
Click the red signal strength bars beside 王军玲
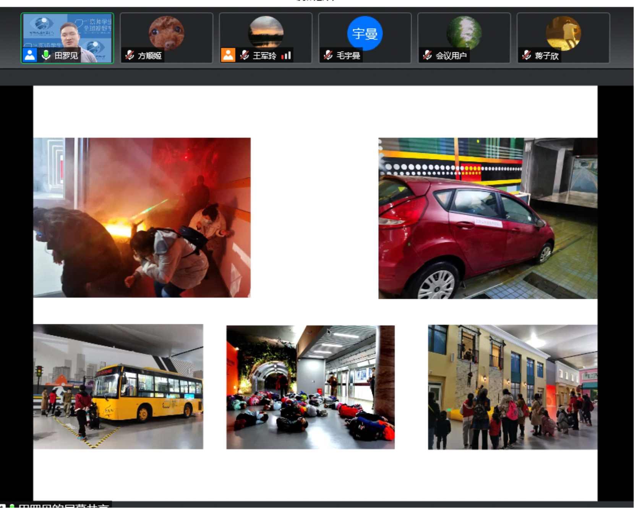tap(286, 56)
